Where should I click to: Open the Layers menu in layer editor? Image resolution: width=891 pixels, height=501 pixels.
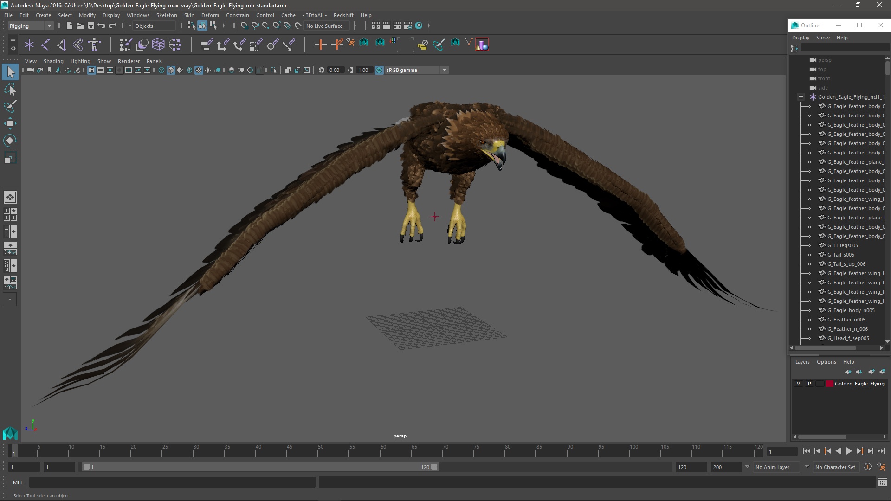[802, 362]
